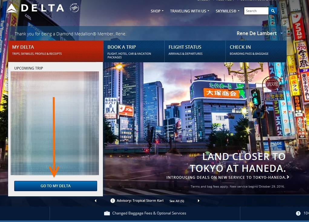
Task: Expand the Traveling With Us menu
Action: tap(189, 11)
